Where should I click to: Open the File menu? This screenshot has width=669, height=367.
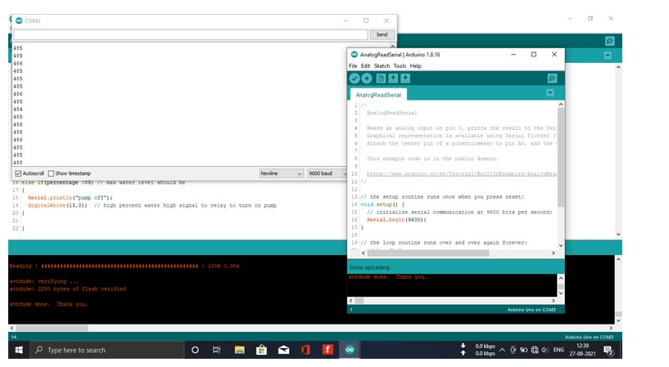tap(353, 66)
